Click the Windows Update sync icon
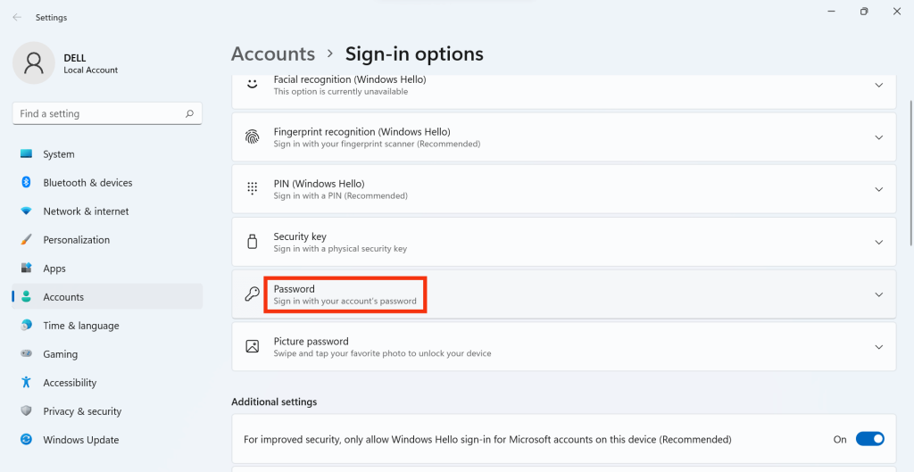The image size is (914, 472). (x=26, y=439)
